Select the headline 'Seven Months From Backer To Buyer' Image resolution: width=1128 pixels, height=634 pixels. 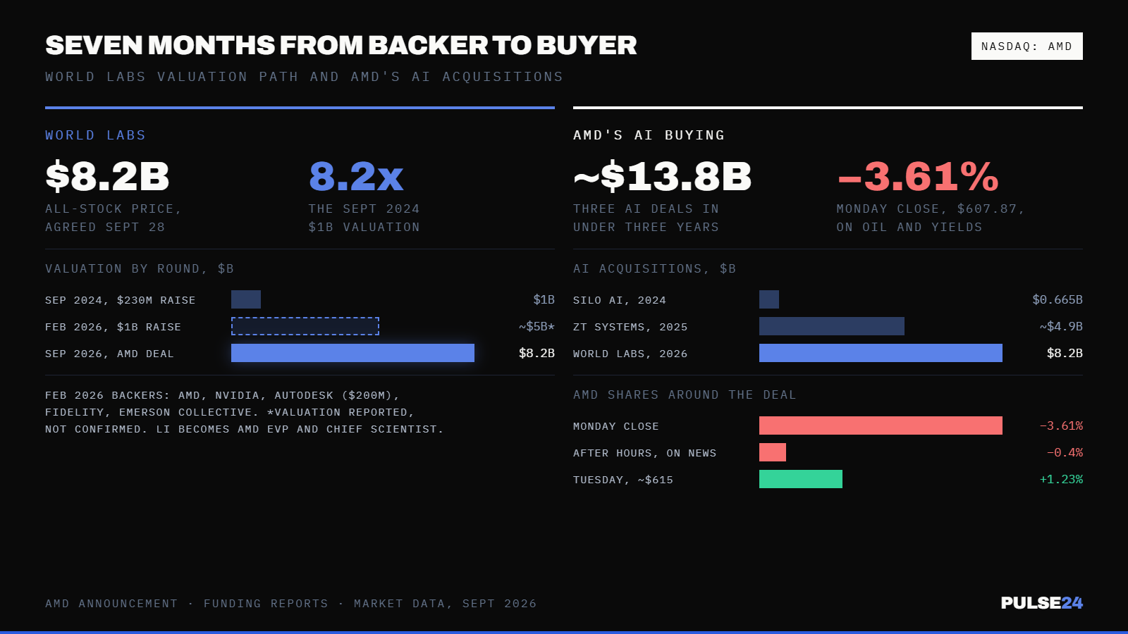pyautogui.click(x=341, y=45)
